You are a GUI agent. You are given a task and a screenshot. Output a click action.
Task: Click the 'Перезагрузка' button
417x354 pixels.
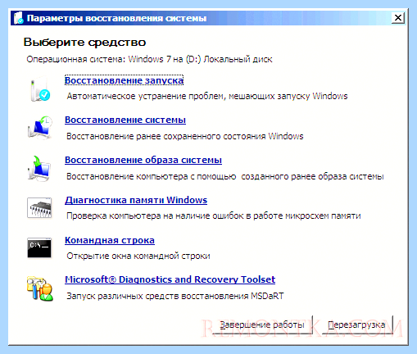[x=357, y=324]
